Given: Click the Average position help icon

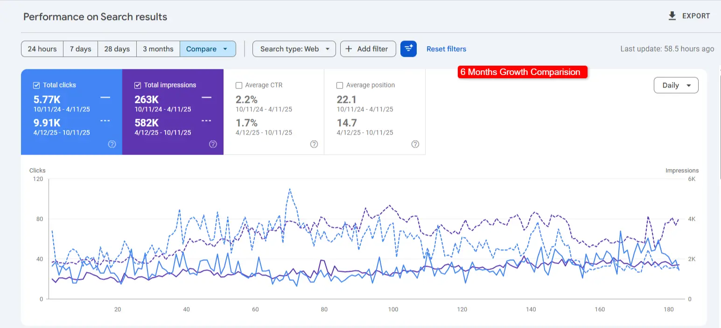Looking at the screenshot, I should [x=415, y=144].
